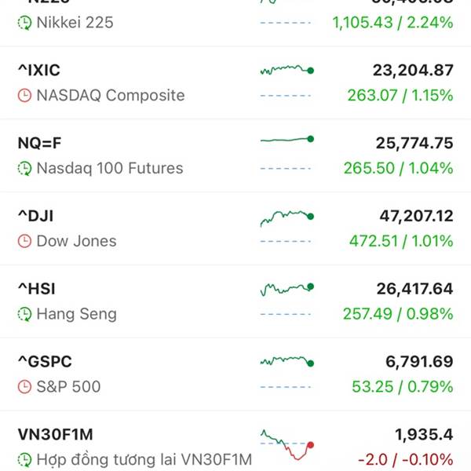The height and width of the screenshot is (471, 471).
Task: Tap the NQ=F price 25,774.75
Action: [x=414, y=143]
